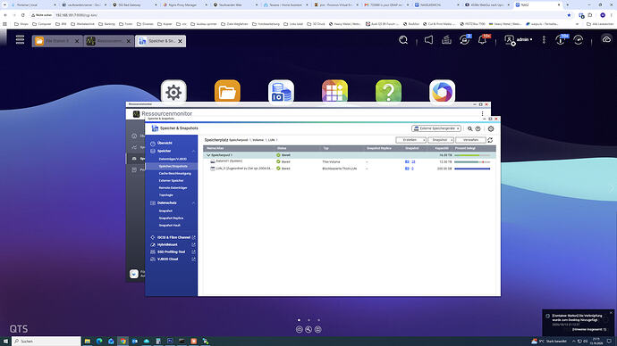The height and width of the screenshot is (346, 617).
Task: Click DataVol1 usage bar
Action: click(x=472, y=161)
